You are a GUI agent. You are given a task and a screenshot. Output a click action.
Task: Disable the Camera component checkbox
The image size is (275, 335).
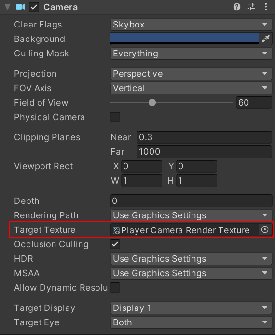coord(34,7)
